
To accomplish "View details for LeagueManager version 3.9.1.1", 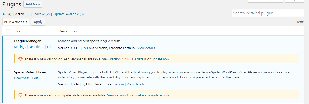I will [146, 48].
